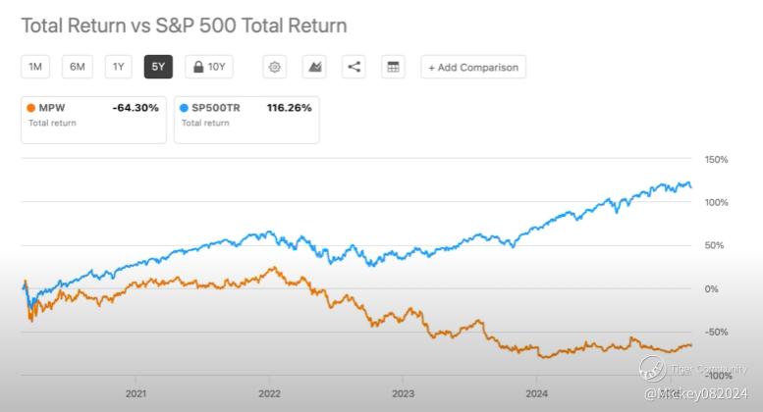Click the chart title heading
This screenshot has height=412, width=763.
point(184,26)
